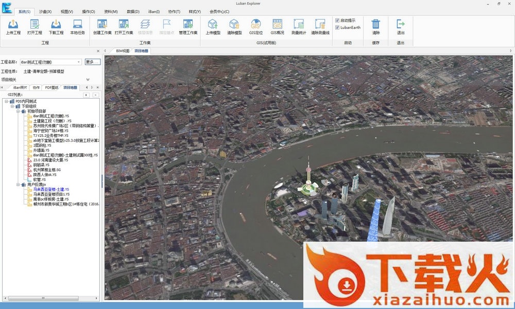Click 创建工作集 create workset icon
Image resolution: width=515 pixels, height=309 pixels.
coord(102,24)
